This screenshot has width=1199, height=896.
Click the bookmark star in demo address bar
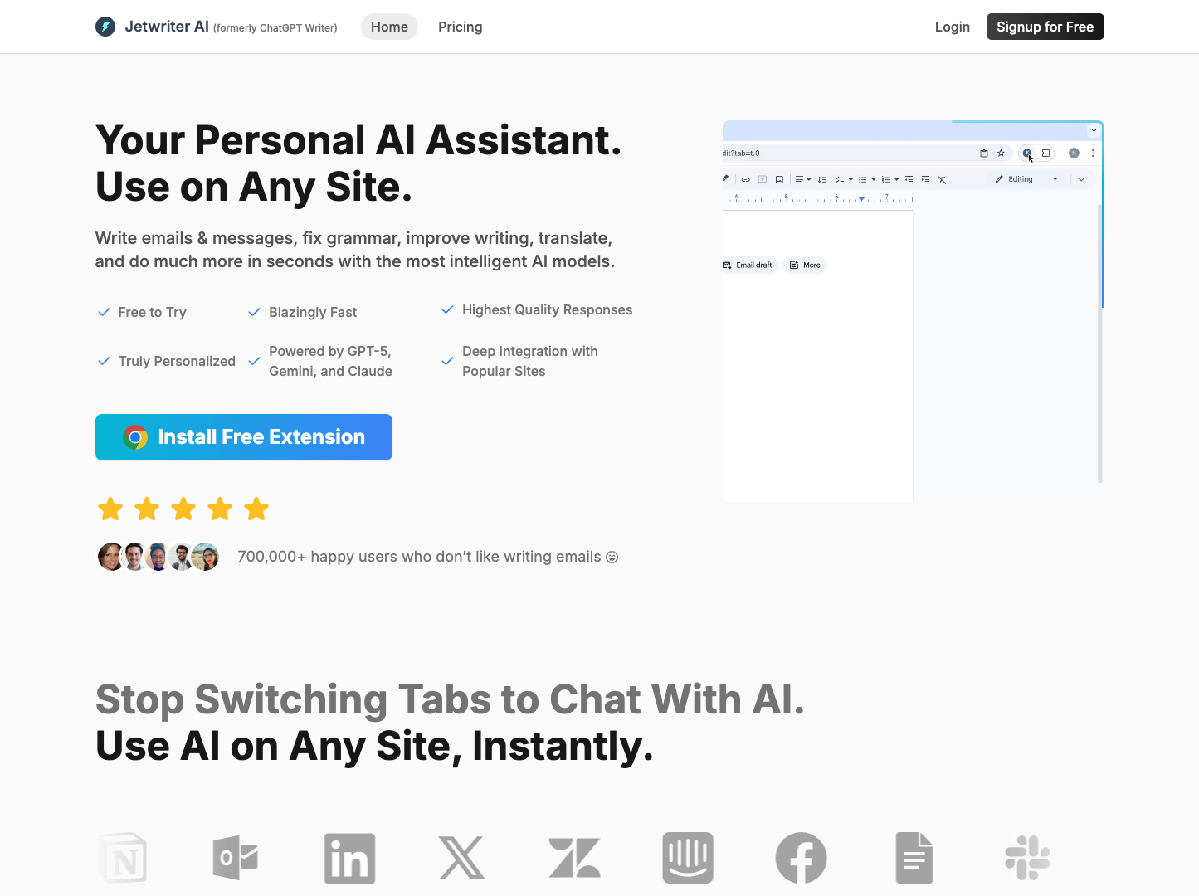point(1001,153)
